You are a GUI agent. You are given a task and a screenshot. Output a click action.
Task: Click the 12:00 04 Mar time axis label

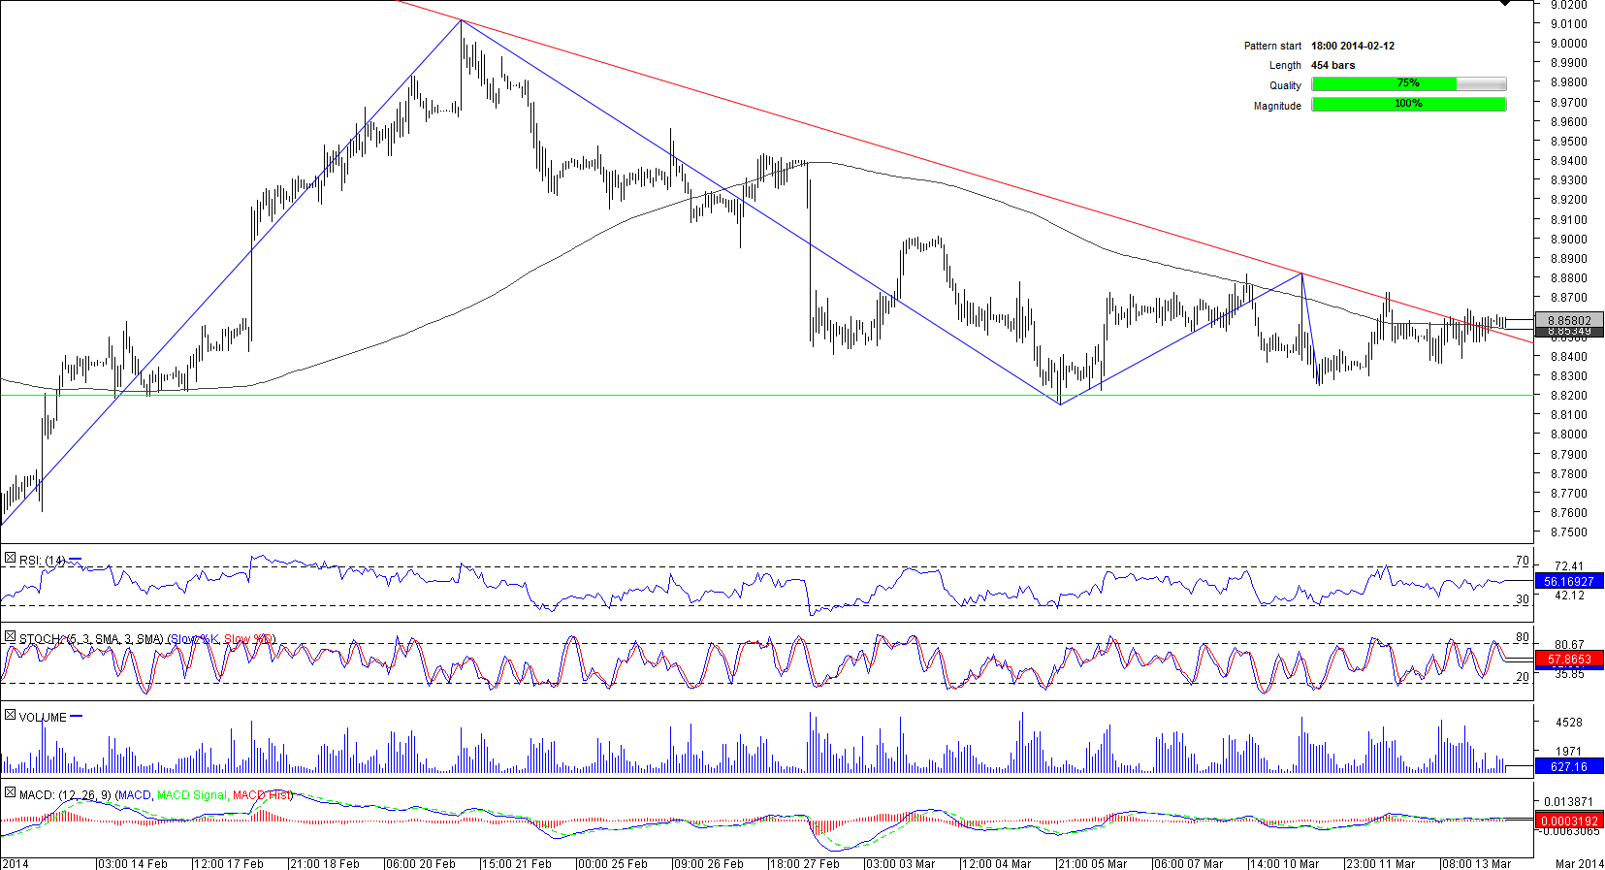(998, 863)
